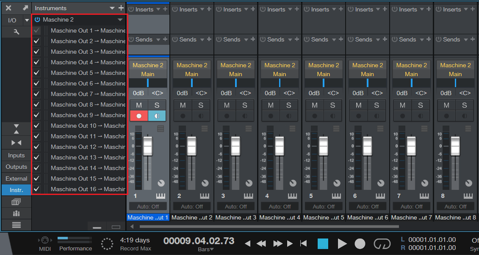The height and width of the screenshot is (255, 479).
Task: Click the narrow channel strip icon in the sidebar
Action: (16, 143)
